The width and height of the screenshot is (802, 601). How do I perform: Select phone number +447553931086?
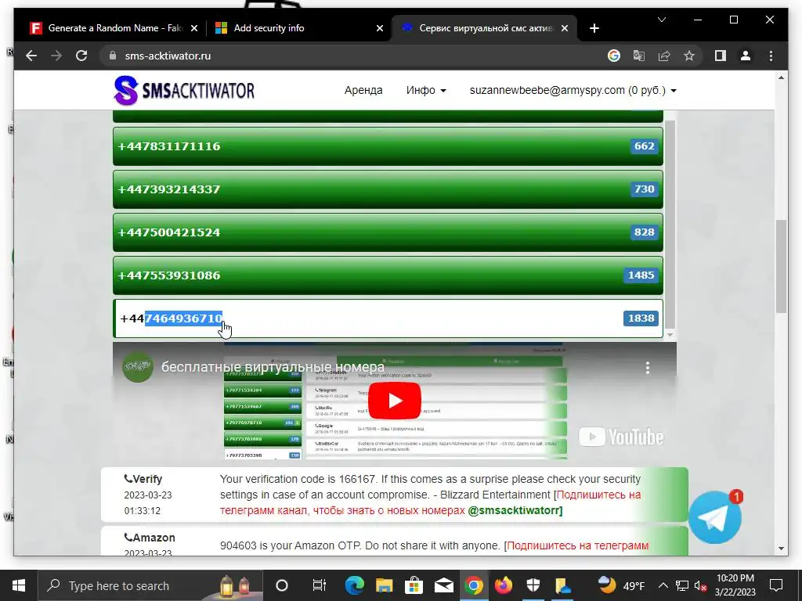coord(388,275)
